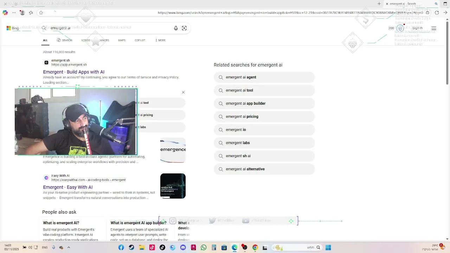Click the ENG language indicator
Viewport: 450px width, 253px height.
coord(45,247)
